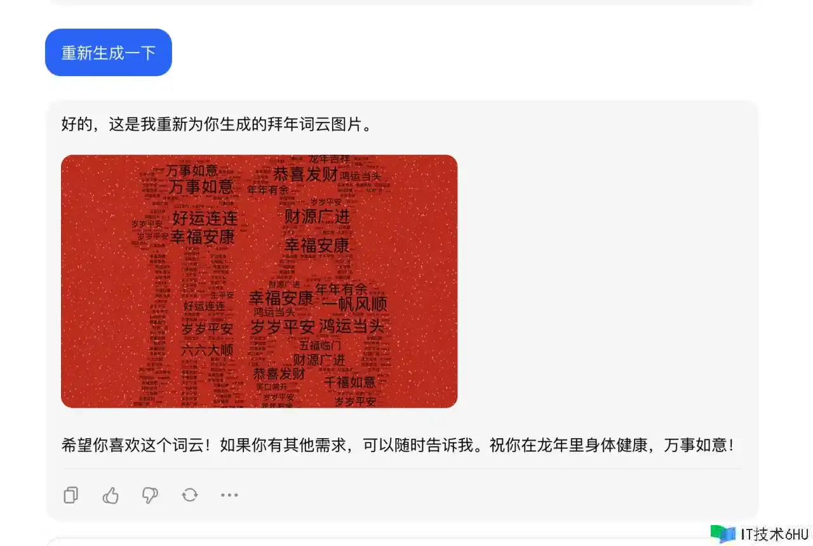The height and width of the screenshot is (546, 813).
Task: Click the closing line beginning 希望你喜欢这个词云
Action: click(398, 445)
